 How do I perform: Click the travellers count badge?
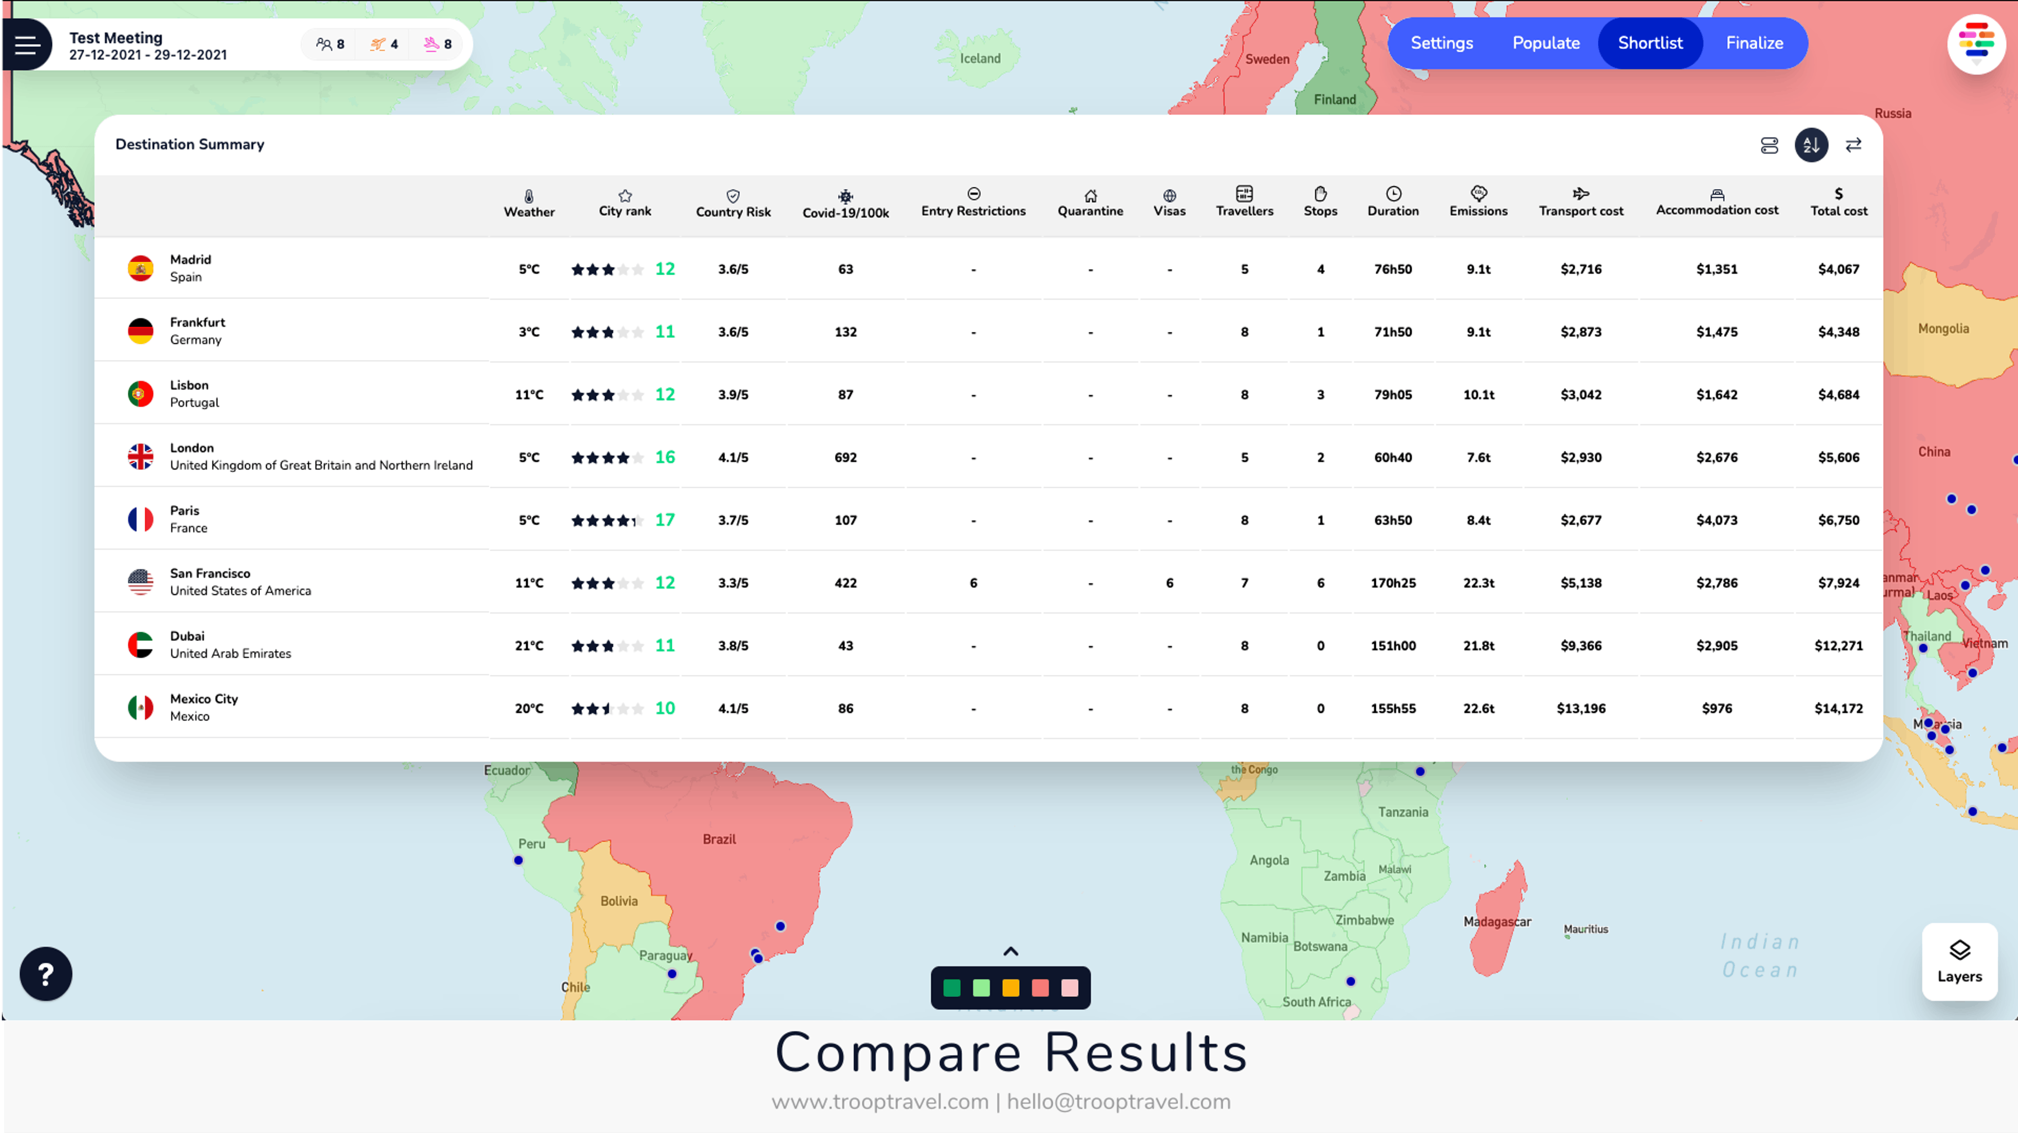click(330, 44)
